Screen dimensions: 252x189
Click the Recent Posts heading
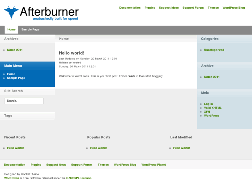[x=15, y=137]
